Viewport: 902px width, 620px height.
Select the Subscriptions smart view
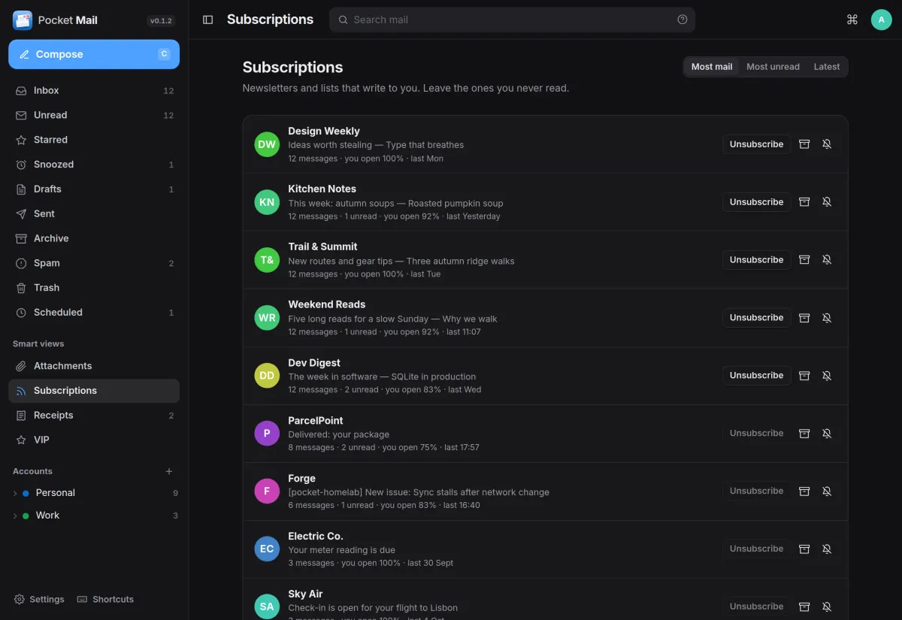[94, 391]
